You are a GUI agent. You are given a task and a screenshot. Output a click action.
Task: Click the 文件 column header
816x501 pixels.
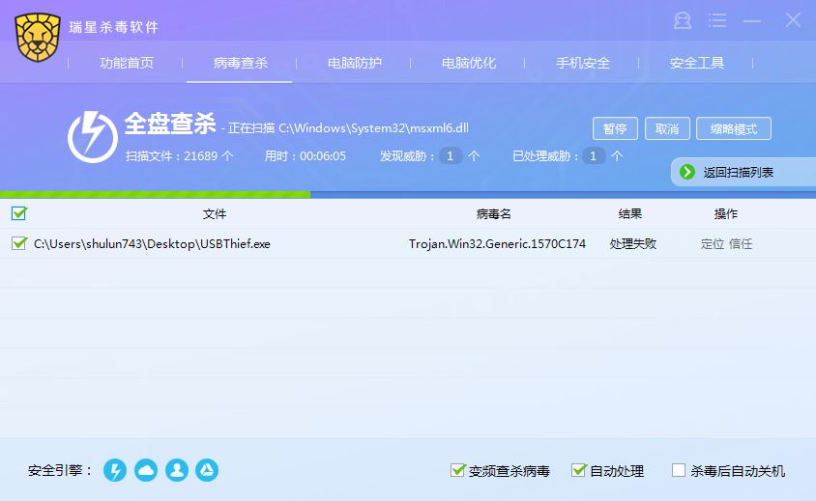(215, 213)
